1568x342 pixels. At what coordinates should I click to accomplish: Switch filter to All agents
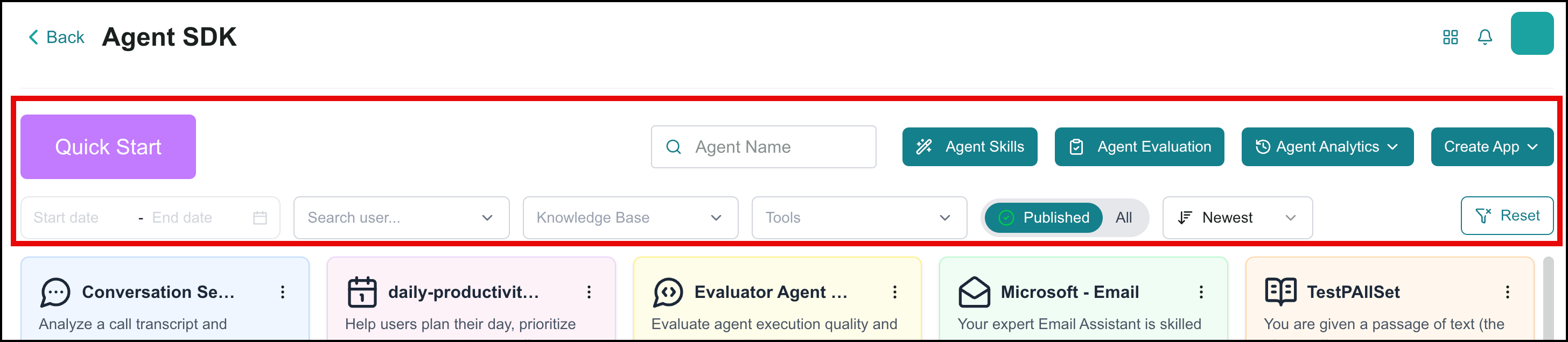[x=1124, y=217]
